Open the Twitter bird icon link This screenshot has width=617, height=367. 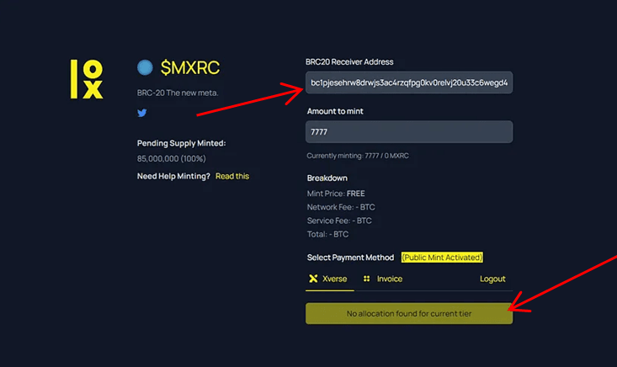click(142, 113)
